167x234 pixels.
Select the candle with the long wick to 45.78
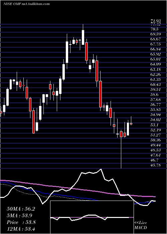point(121,134)
